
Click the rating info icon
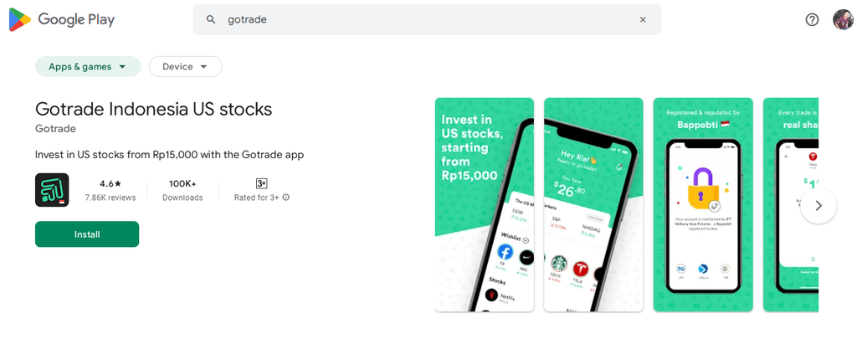[286, 198]
